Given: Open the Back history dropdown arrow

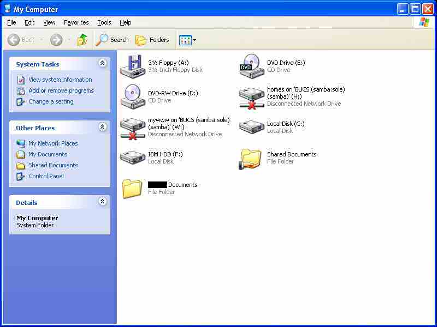Looking at the screenshot, I should (42, 40).
